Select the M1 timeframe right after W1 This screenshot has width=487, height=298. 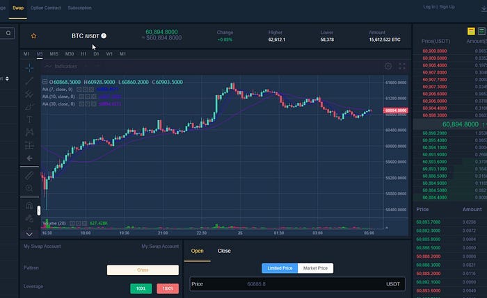click(122, 54)
